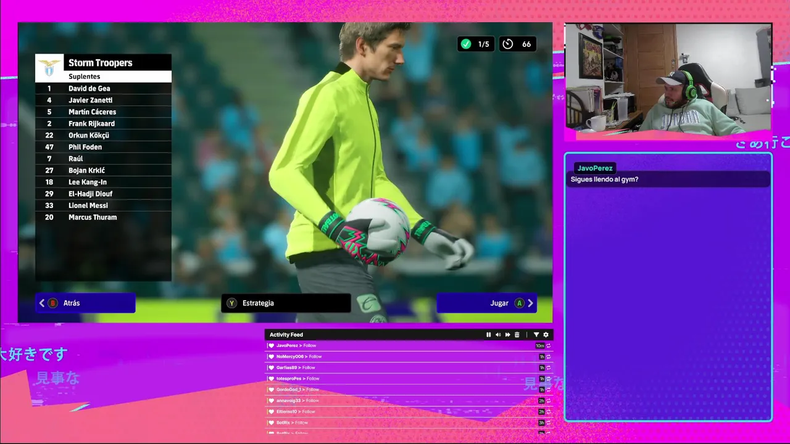The image size is (790, 444).
Task: Click the JavoPerez username in chat
Action: 595,168
